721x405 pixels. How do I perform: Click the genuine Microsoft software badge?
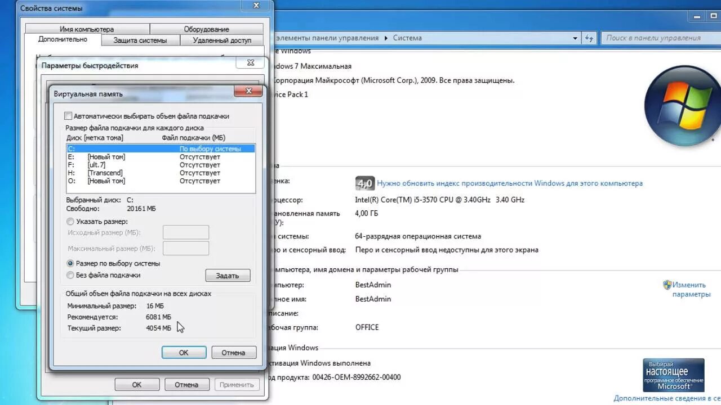pos(674,375)
